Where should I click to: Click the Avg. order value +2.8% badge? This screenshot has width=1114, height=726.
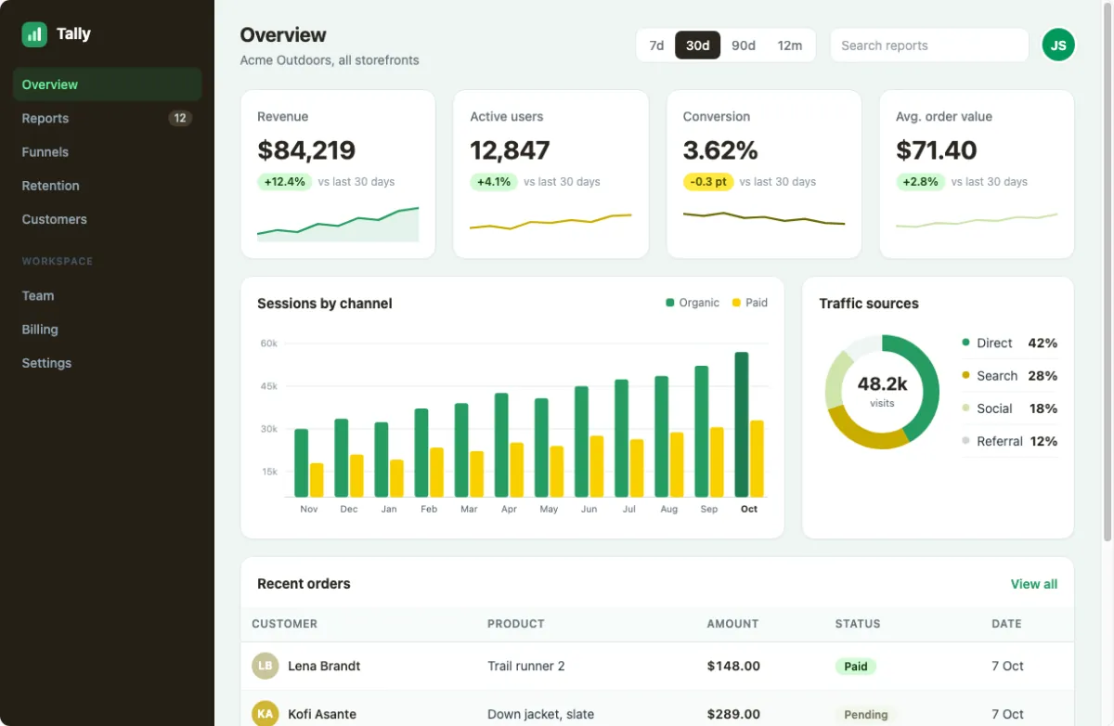920,182
